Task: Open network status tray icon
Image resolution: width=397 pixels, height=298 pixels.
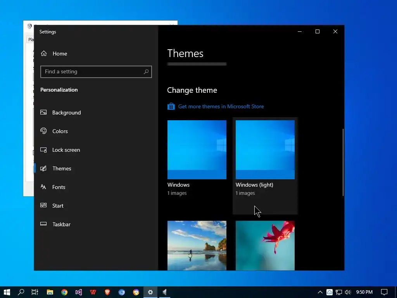Action: [339, 292]
